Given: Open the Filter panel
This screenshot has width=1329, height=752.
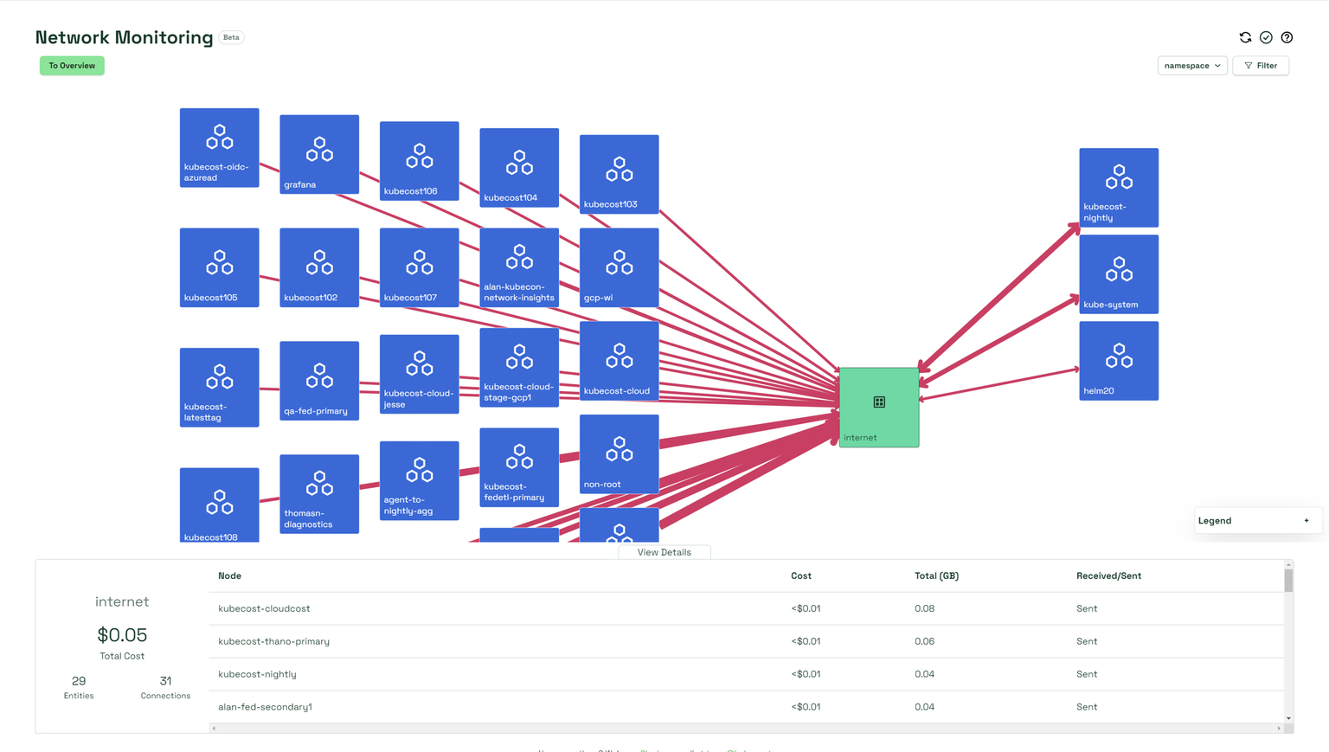Looking at the screenshot, I should (x=1260, y=65).
